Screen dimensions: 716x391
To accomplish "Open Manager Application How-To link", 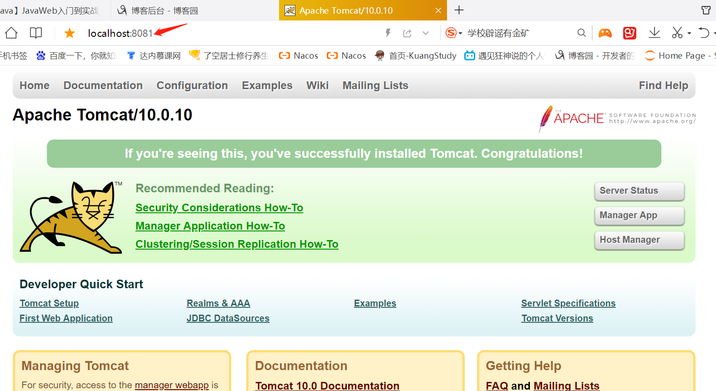I will tap(210, 226).
